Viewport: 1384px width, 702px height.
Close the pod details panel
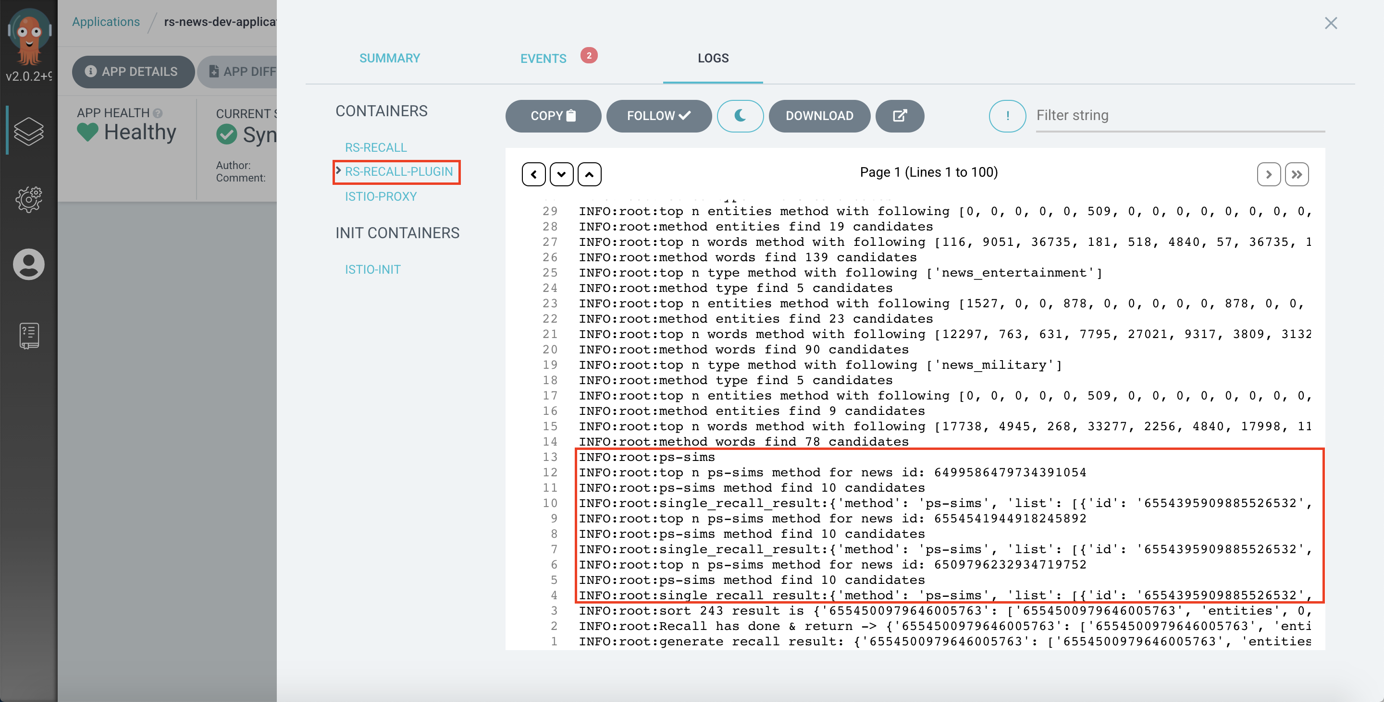pos(1330,23)
